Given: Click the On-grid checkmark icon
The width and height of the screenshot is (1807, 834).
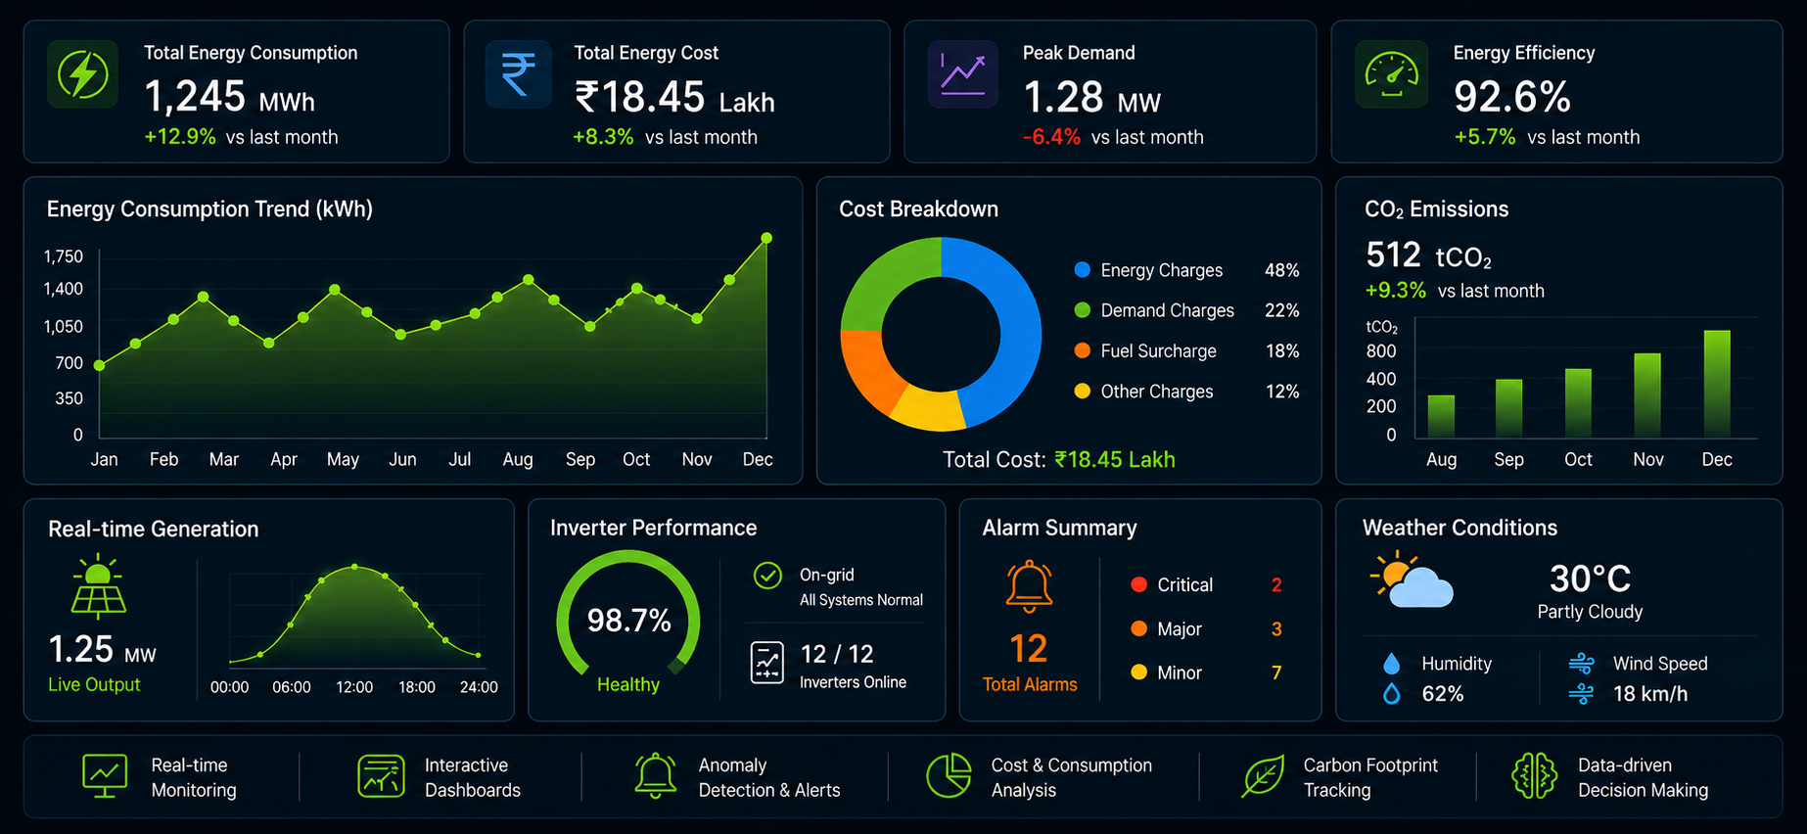Looking at the screenshot, I should pyautogui.click(x=767, y=576).
